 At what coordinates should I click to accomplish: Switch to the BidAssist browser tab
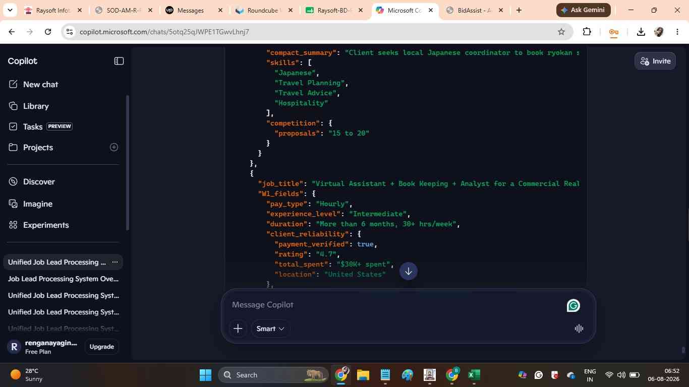point(474,10)
